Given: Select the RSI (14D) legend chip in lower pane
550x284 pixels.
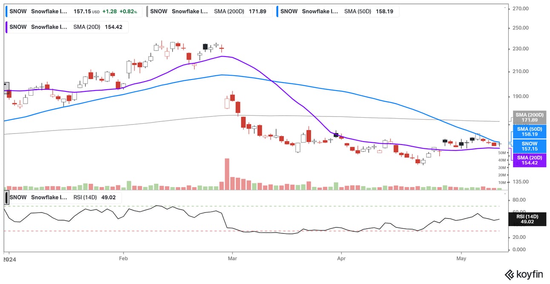Looking at the screenshot, I should [63, 197].
